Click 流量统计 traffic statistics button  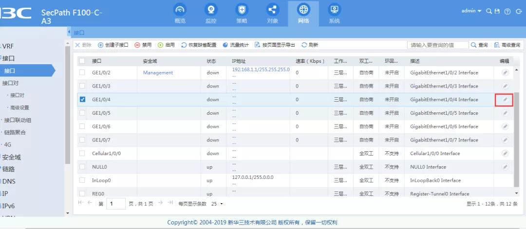[x=235, y=45]
